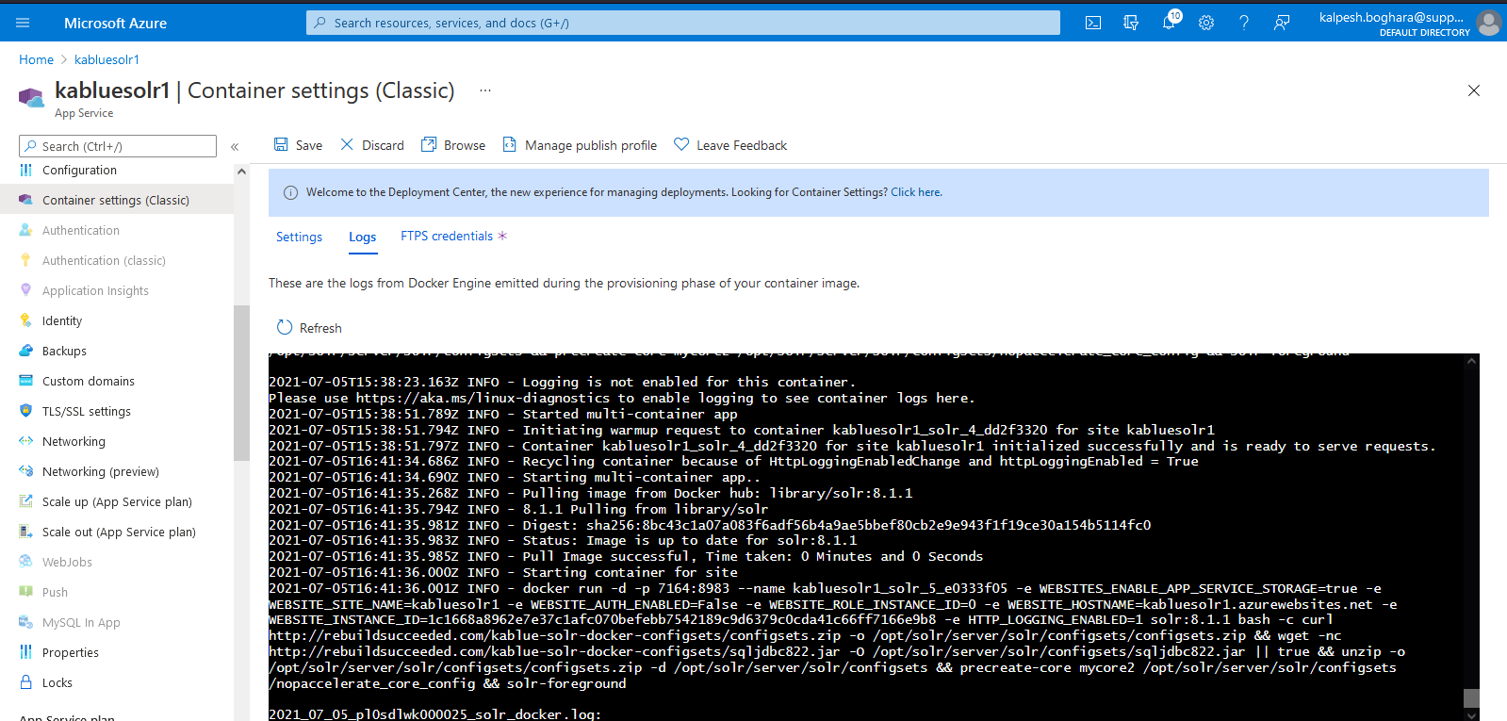The image size is (1507, 721).
Task: Click the Properties bars icon
Action: (26, 652)
